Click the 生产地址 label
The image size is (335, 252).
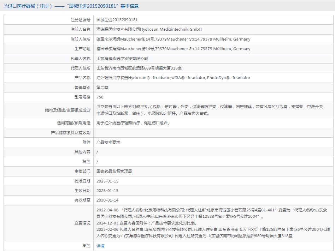[82, 49]
